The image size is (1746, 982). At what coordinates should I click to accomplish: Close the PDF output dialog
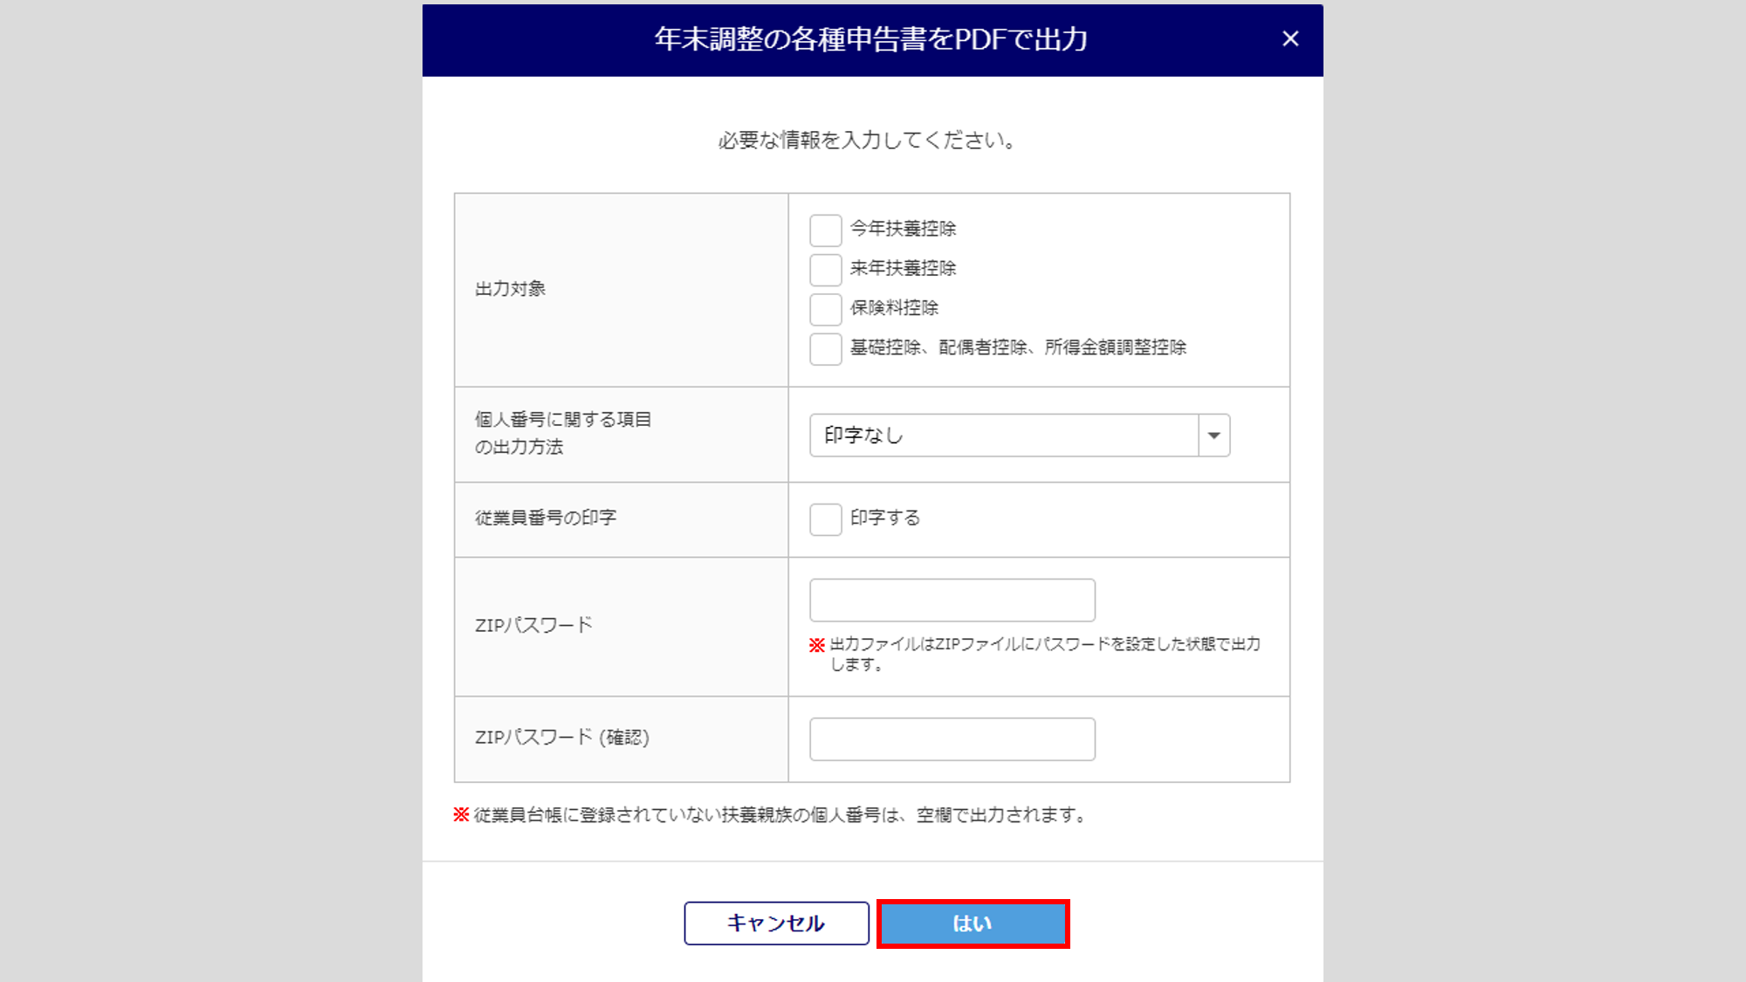point(1290,38)
